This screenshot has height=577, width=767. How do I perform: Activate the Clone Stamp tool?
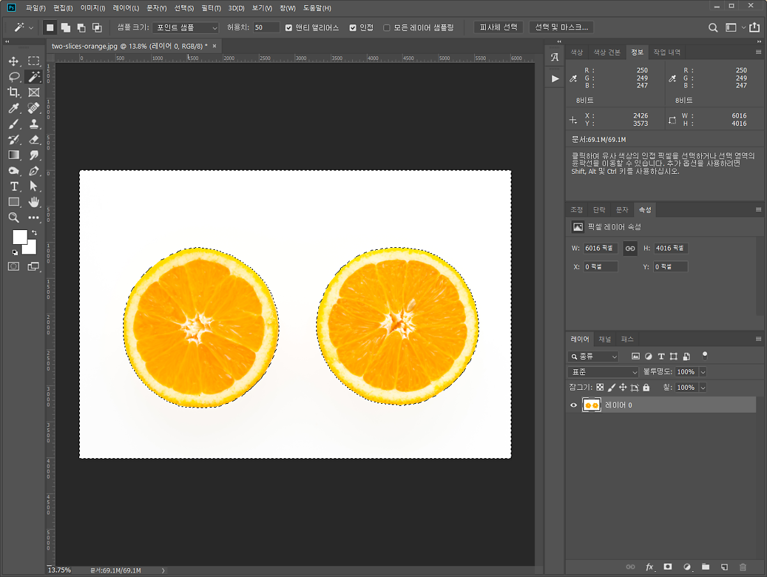[x=34, y=123]
